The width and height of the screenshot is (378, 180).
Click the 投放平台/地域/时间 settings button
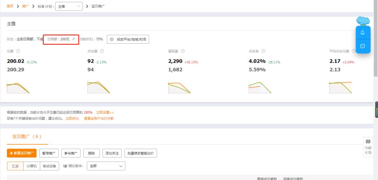click(x=128, y=39)
